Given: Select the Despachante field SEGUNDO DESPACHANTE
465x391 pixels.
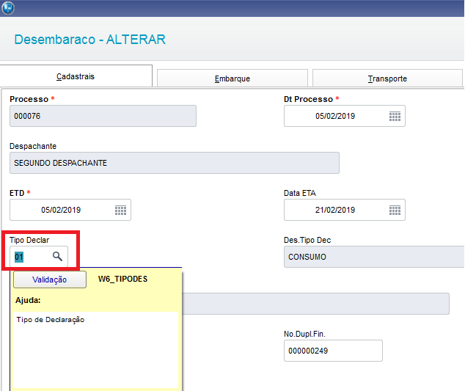Looking at the screenshot, I should click(x=175, y=163).
